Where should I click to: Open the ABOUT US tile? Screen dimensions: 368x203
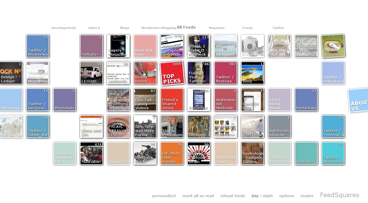click(x=358, y=100)
